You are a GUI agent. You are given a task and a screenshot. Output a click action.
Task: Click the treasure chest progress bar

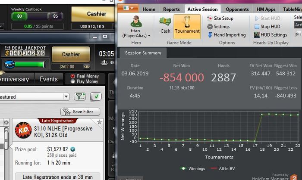25,65
